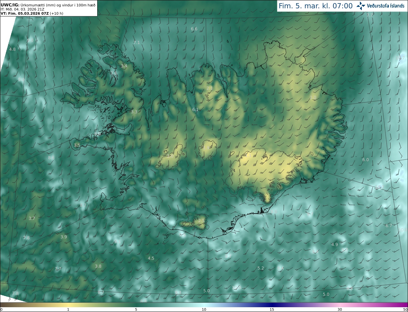Click the map value '2.1'
408x312 pixels.
[x=209, y=88]
